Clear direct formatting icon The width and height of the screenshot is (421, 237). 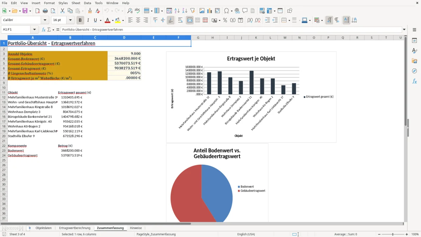coord(97,11)
